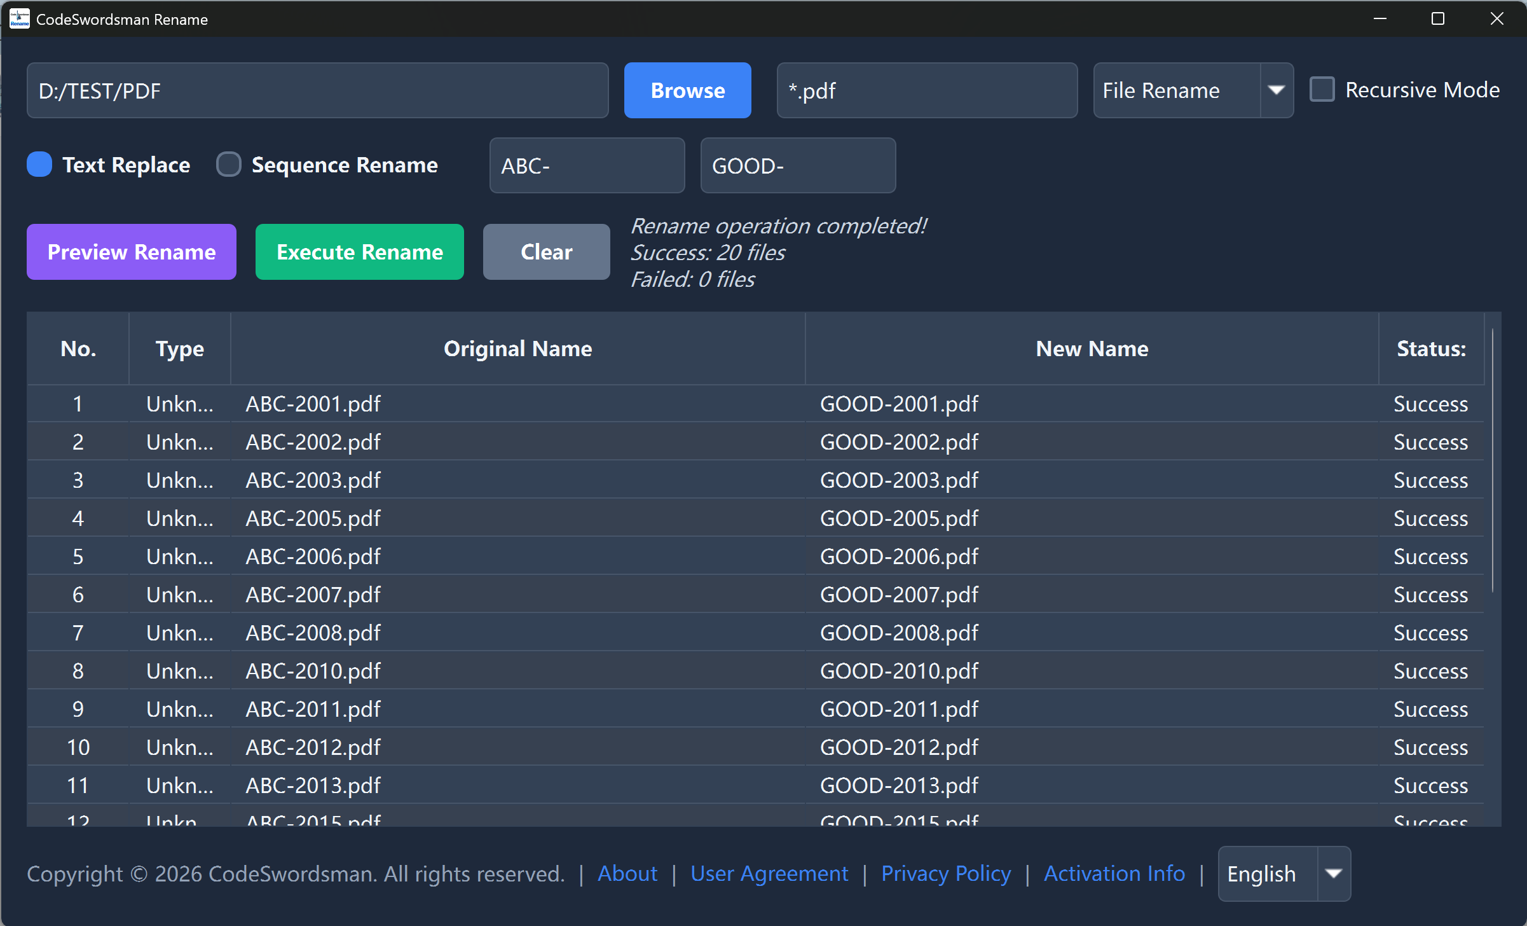1527x926 pixels.
Task: Run the Execute Rename button
Action: [360, 252]
